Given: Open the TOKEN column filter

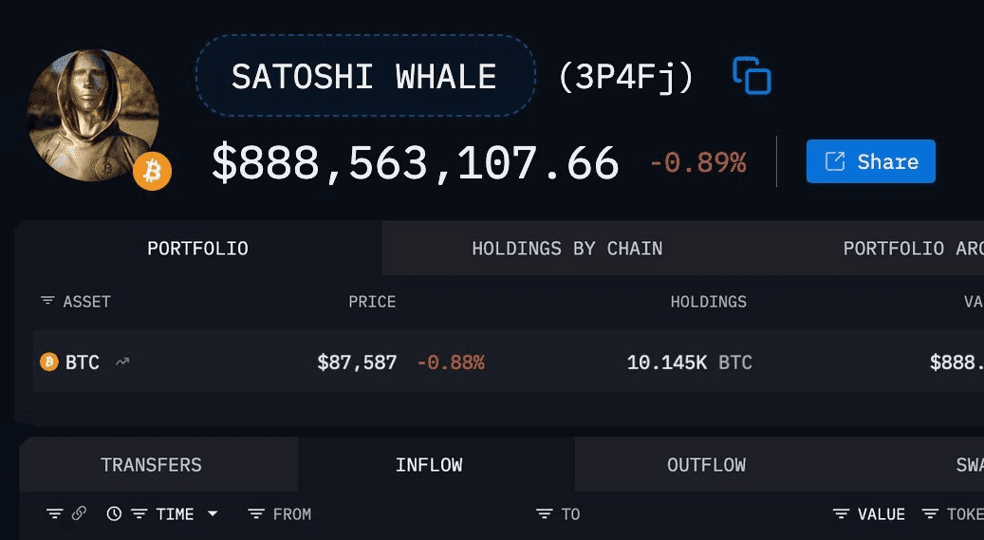Looking at the screenshot, I should (x=930, y=513).
